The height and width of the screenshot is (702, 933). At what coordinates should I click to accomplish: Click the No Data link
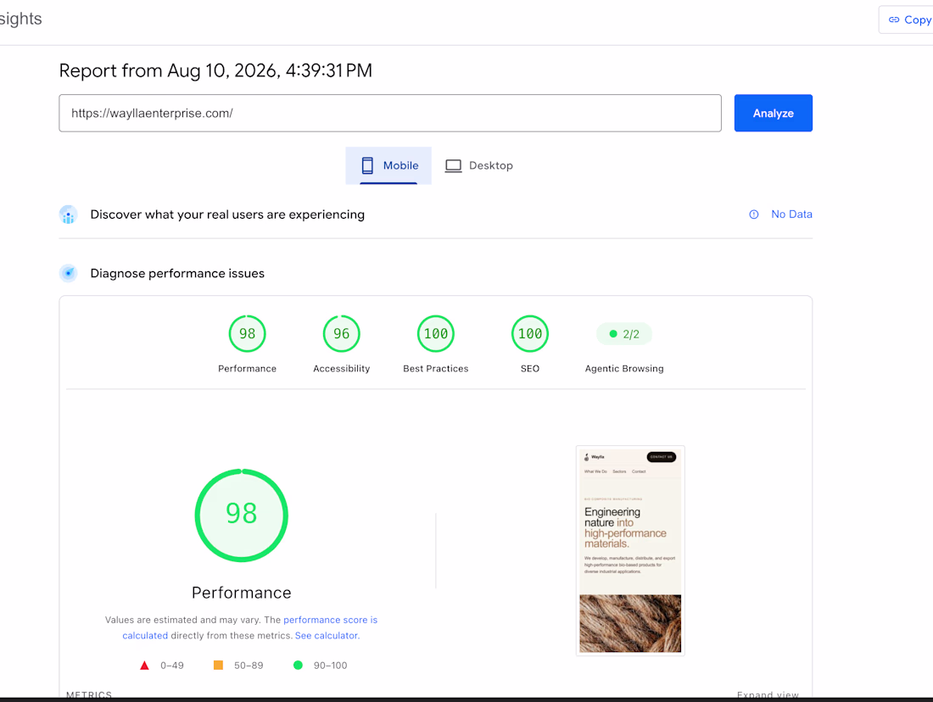pos(791,214)
